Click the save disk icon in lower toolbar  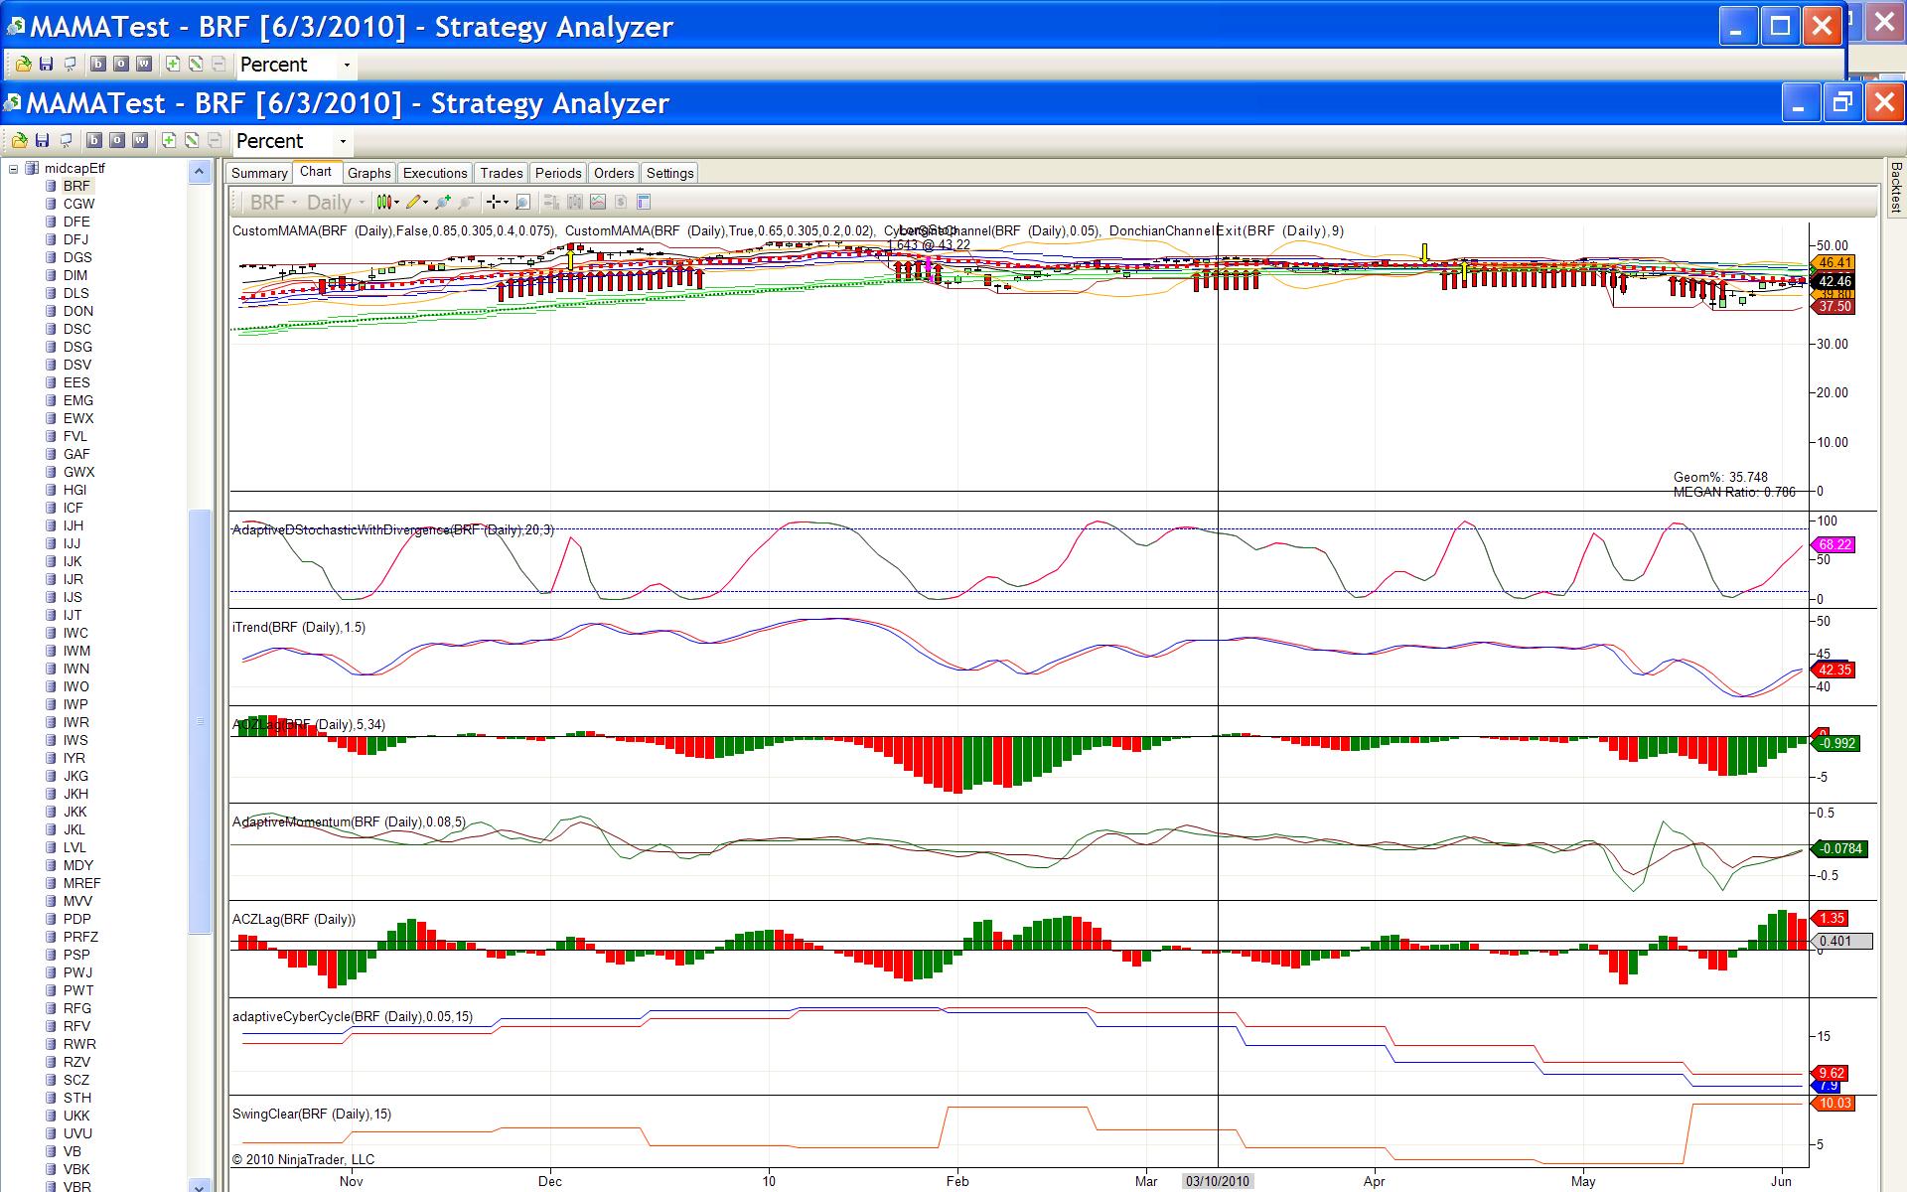pyautogui.click(x=42, y=140)
